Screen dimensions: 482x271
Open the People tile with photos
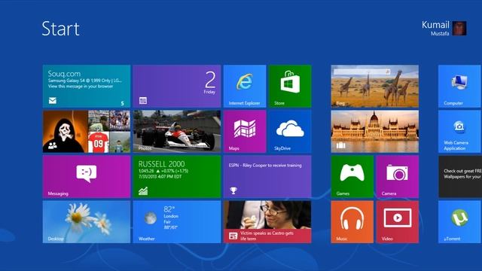click(87, 132)
